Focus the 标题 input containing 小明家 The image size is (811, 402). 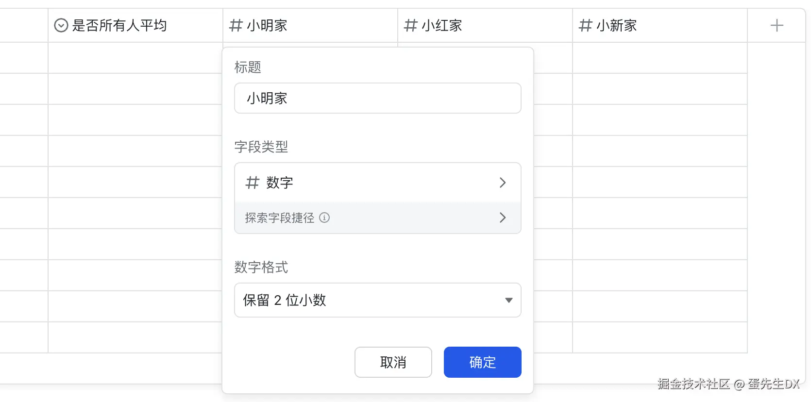(x=377, y=98)
